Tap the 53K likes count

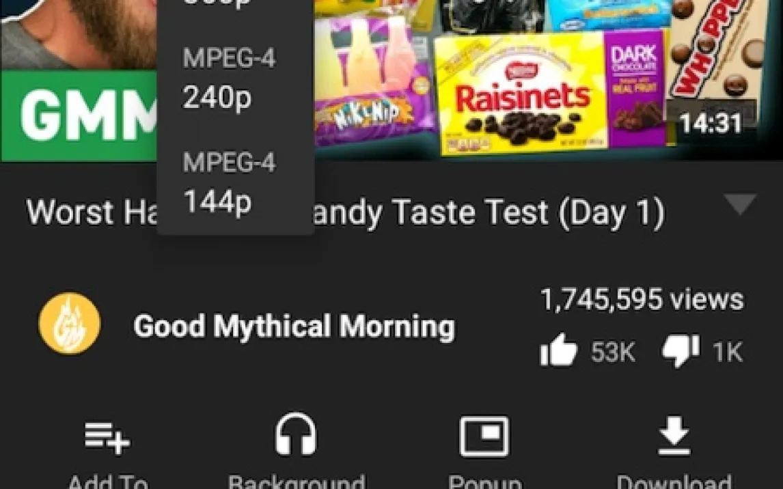(x=613, y=352)
